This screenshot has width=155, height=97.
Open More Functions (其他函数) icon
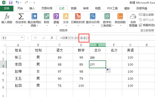[120, 16]
